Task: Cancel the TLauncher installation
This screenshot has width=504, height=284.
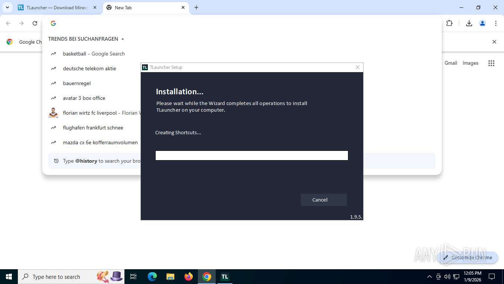Action: [324, 200]
